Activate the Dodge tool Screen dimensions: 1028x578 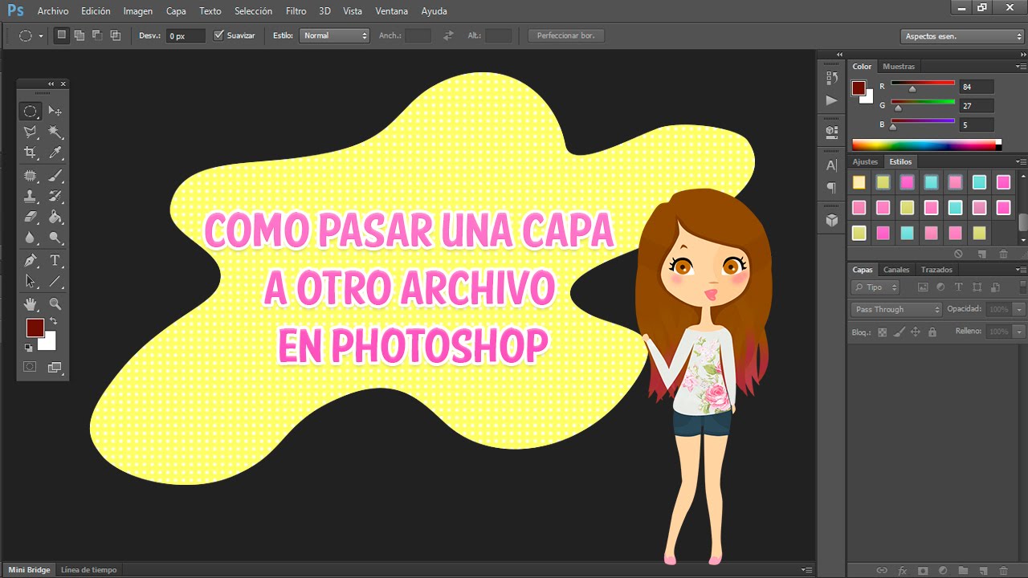55,238
